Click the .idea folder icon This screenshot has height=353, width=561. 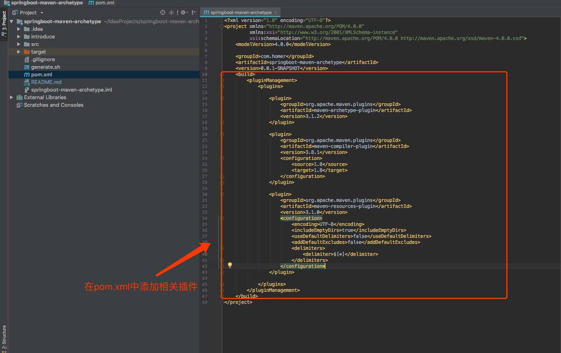click(27, 29)
